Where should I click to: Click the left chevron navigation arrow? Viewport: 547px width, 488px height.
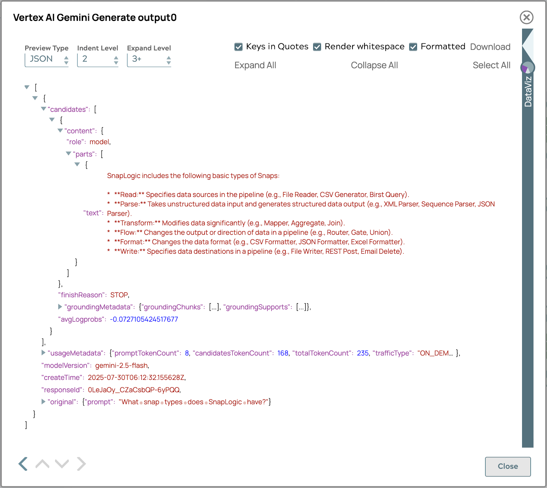tap(23, 464)
